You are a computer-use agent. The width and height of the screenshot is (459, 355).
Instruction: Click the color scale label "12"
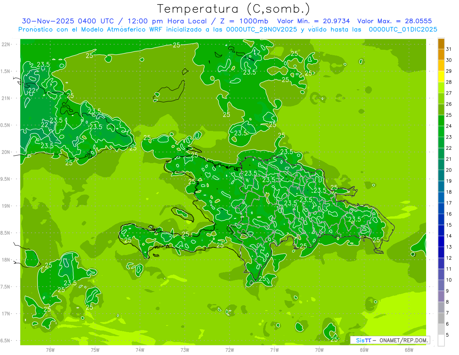[x=449, y=258]
